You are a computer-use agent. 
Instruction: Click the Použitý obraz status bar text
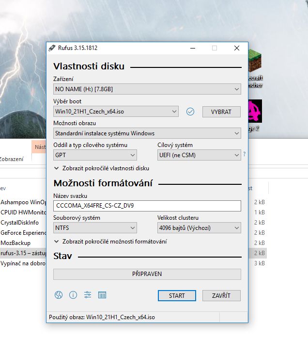(x=102, y=317)
